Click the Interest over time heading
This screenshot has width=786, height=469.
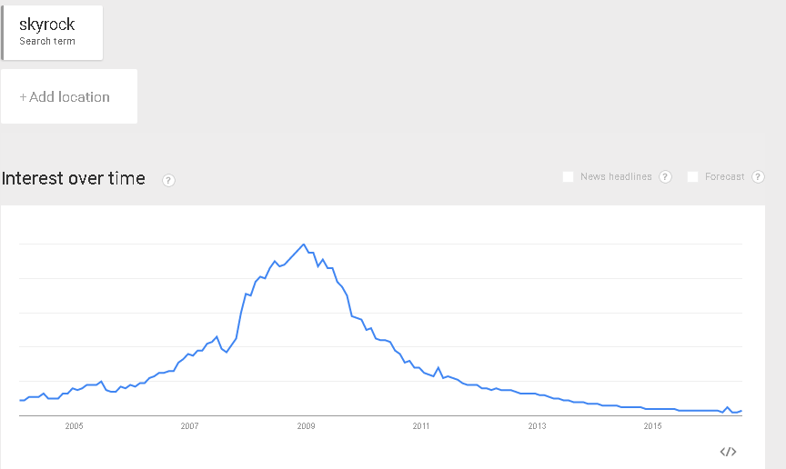[x=73, y=178]
